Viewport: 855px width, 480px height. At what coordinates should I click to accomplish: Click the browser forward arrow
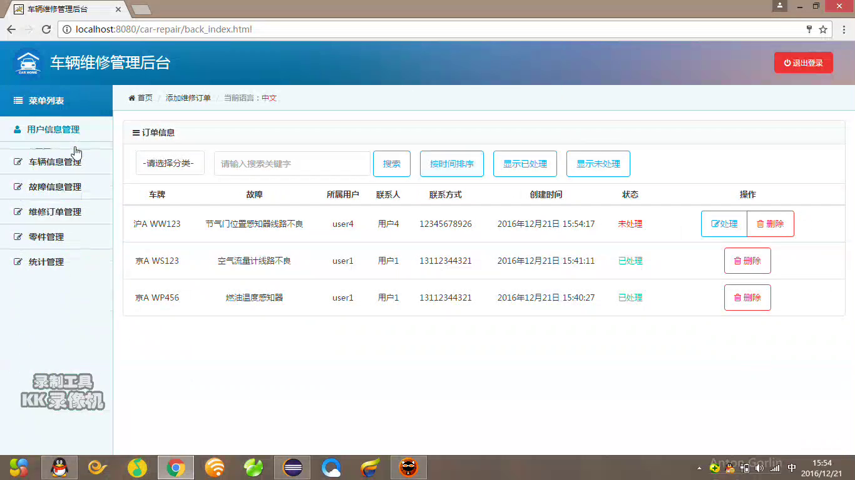pyautogui.click(x=29, y=29)
